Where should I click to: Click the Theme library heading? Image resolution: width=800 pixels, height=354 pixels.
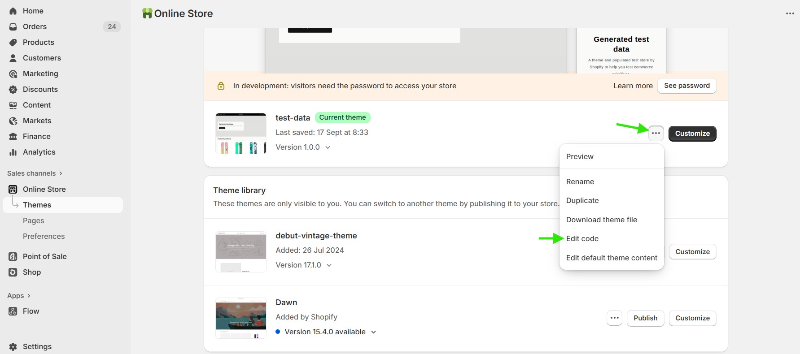(x=240, y=190)
